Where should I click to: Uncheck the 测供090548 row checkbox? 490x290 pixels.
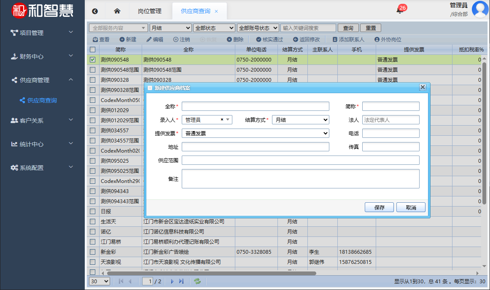coord(92,59)
